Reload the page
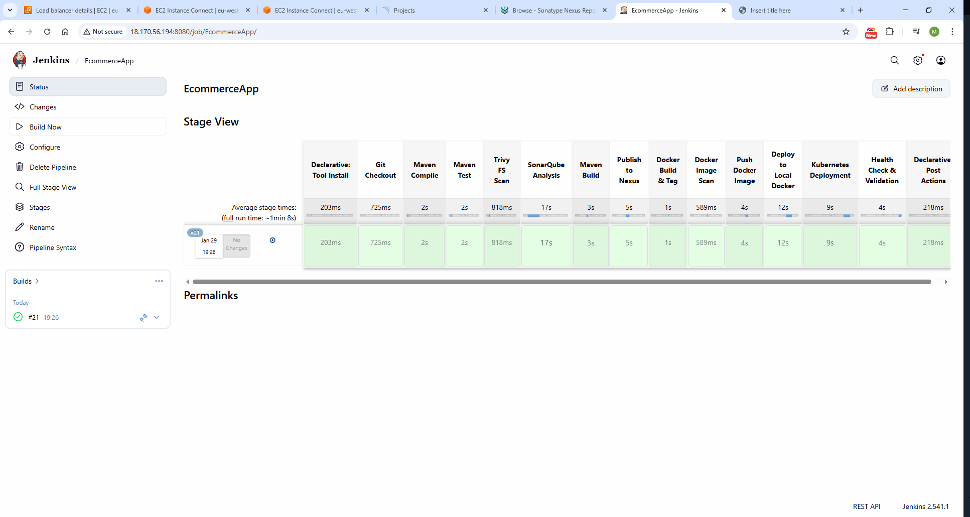Viewport: 970px width, 517px height. click(x=47, y=32)
